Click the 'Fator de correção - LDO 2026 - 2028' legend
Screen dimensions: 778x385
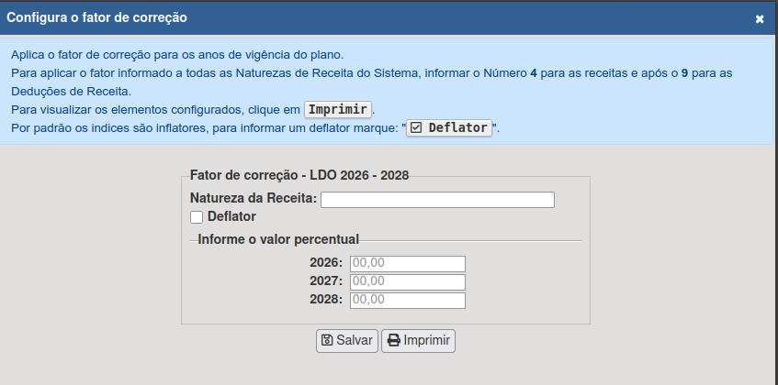[x=299, y=175]
